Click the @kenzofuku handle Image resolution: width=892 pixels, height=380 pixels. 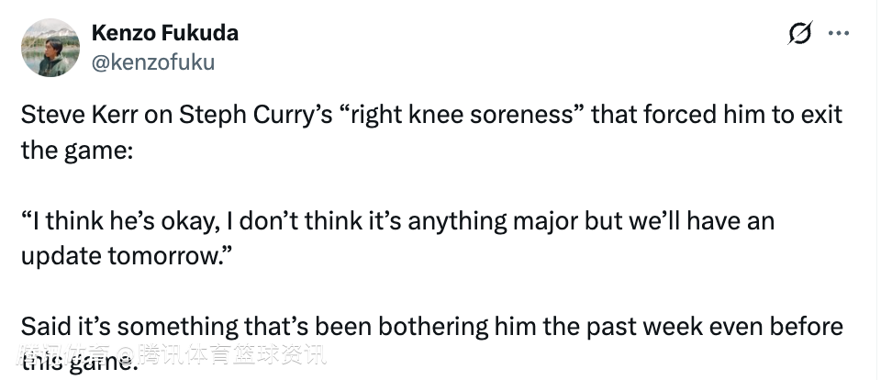152,61
